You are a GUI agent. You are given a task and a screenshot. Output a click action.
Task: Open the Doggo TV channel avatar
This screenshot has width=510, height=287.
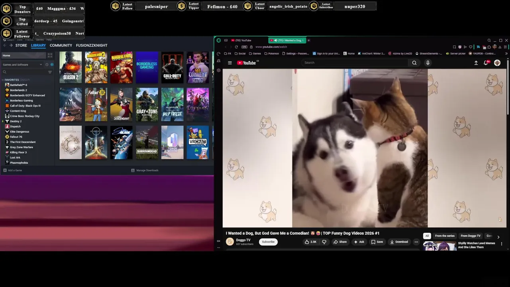[x=230, y=242]
